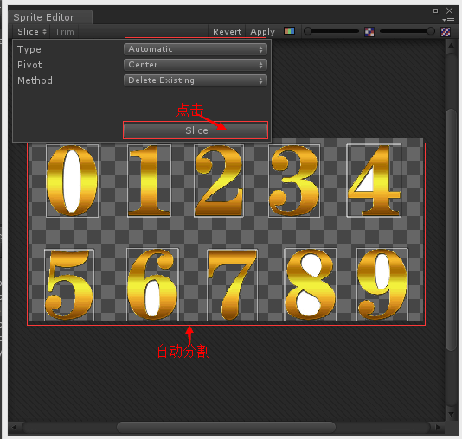Close the Sprite Editor window
462x439 pixels.
(x=449, y=11)
